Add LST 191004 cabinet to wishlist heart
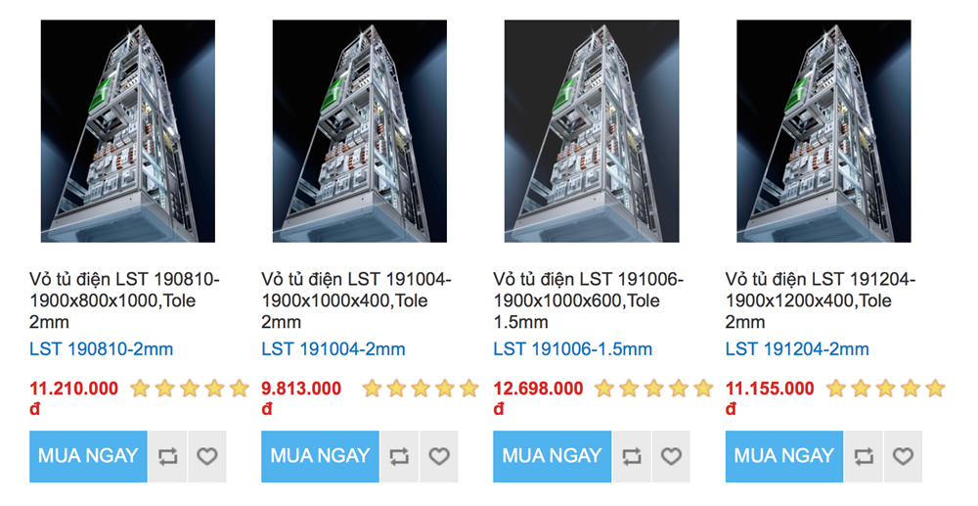Image resolution: width=978 pixels, height=506 pixels. (x=439, y=456)
